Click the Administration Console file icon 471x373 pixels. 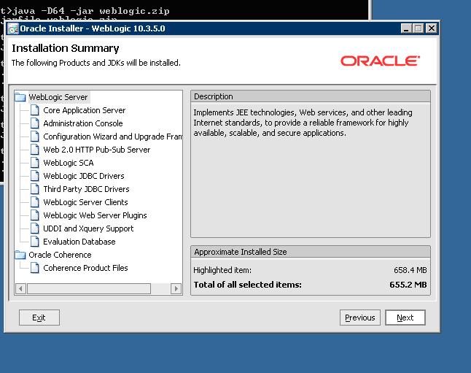34,123
